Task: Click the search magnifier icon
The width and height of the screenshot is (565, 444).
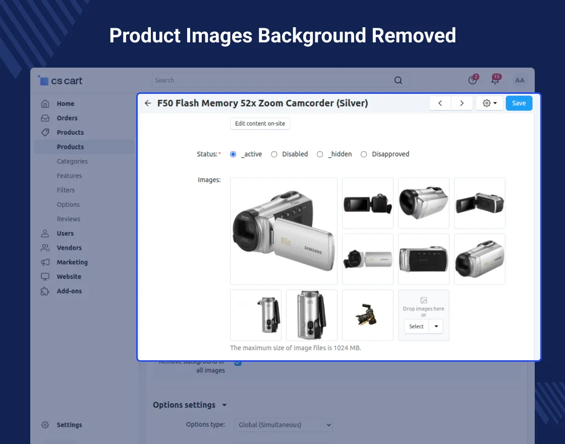Action: click(398, 80)
